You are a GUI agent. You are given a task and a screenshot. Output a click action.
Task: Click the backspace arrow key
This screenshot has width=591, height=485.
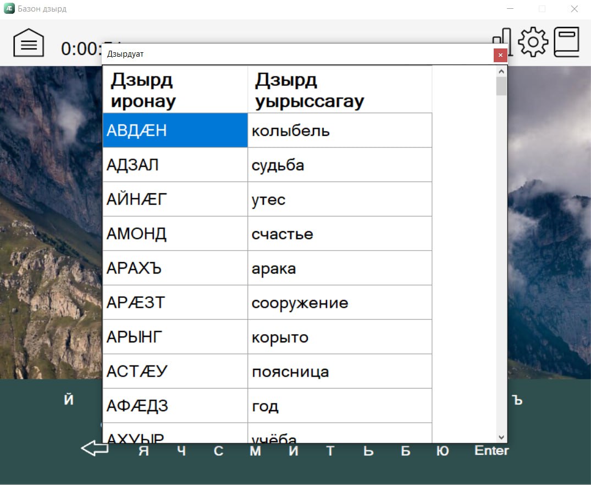point(95,449)
